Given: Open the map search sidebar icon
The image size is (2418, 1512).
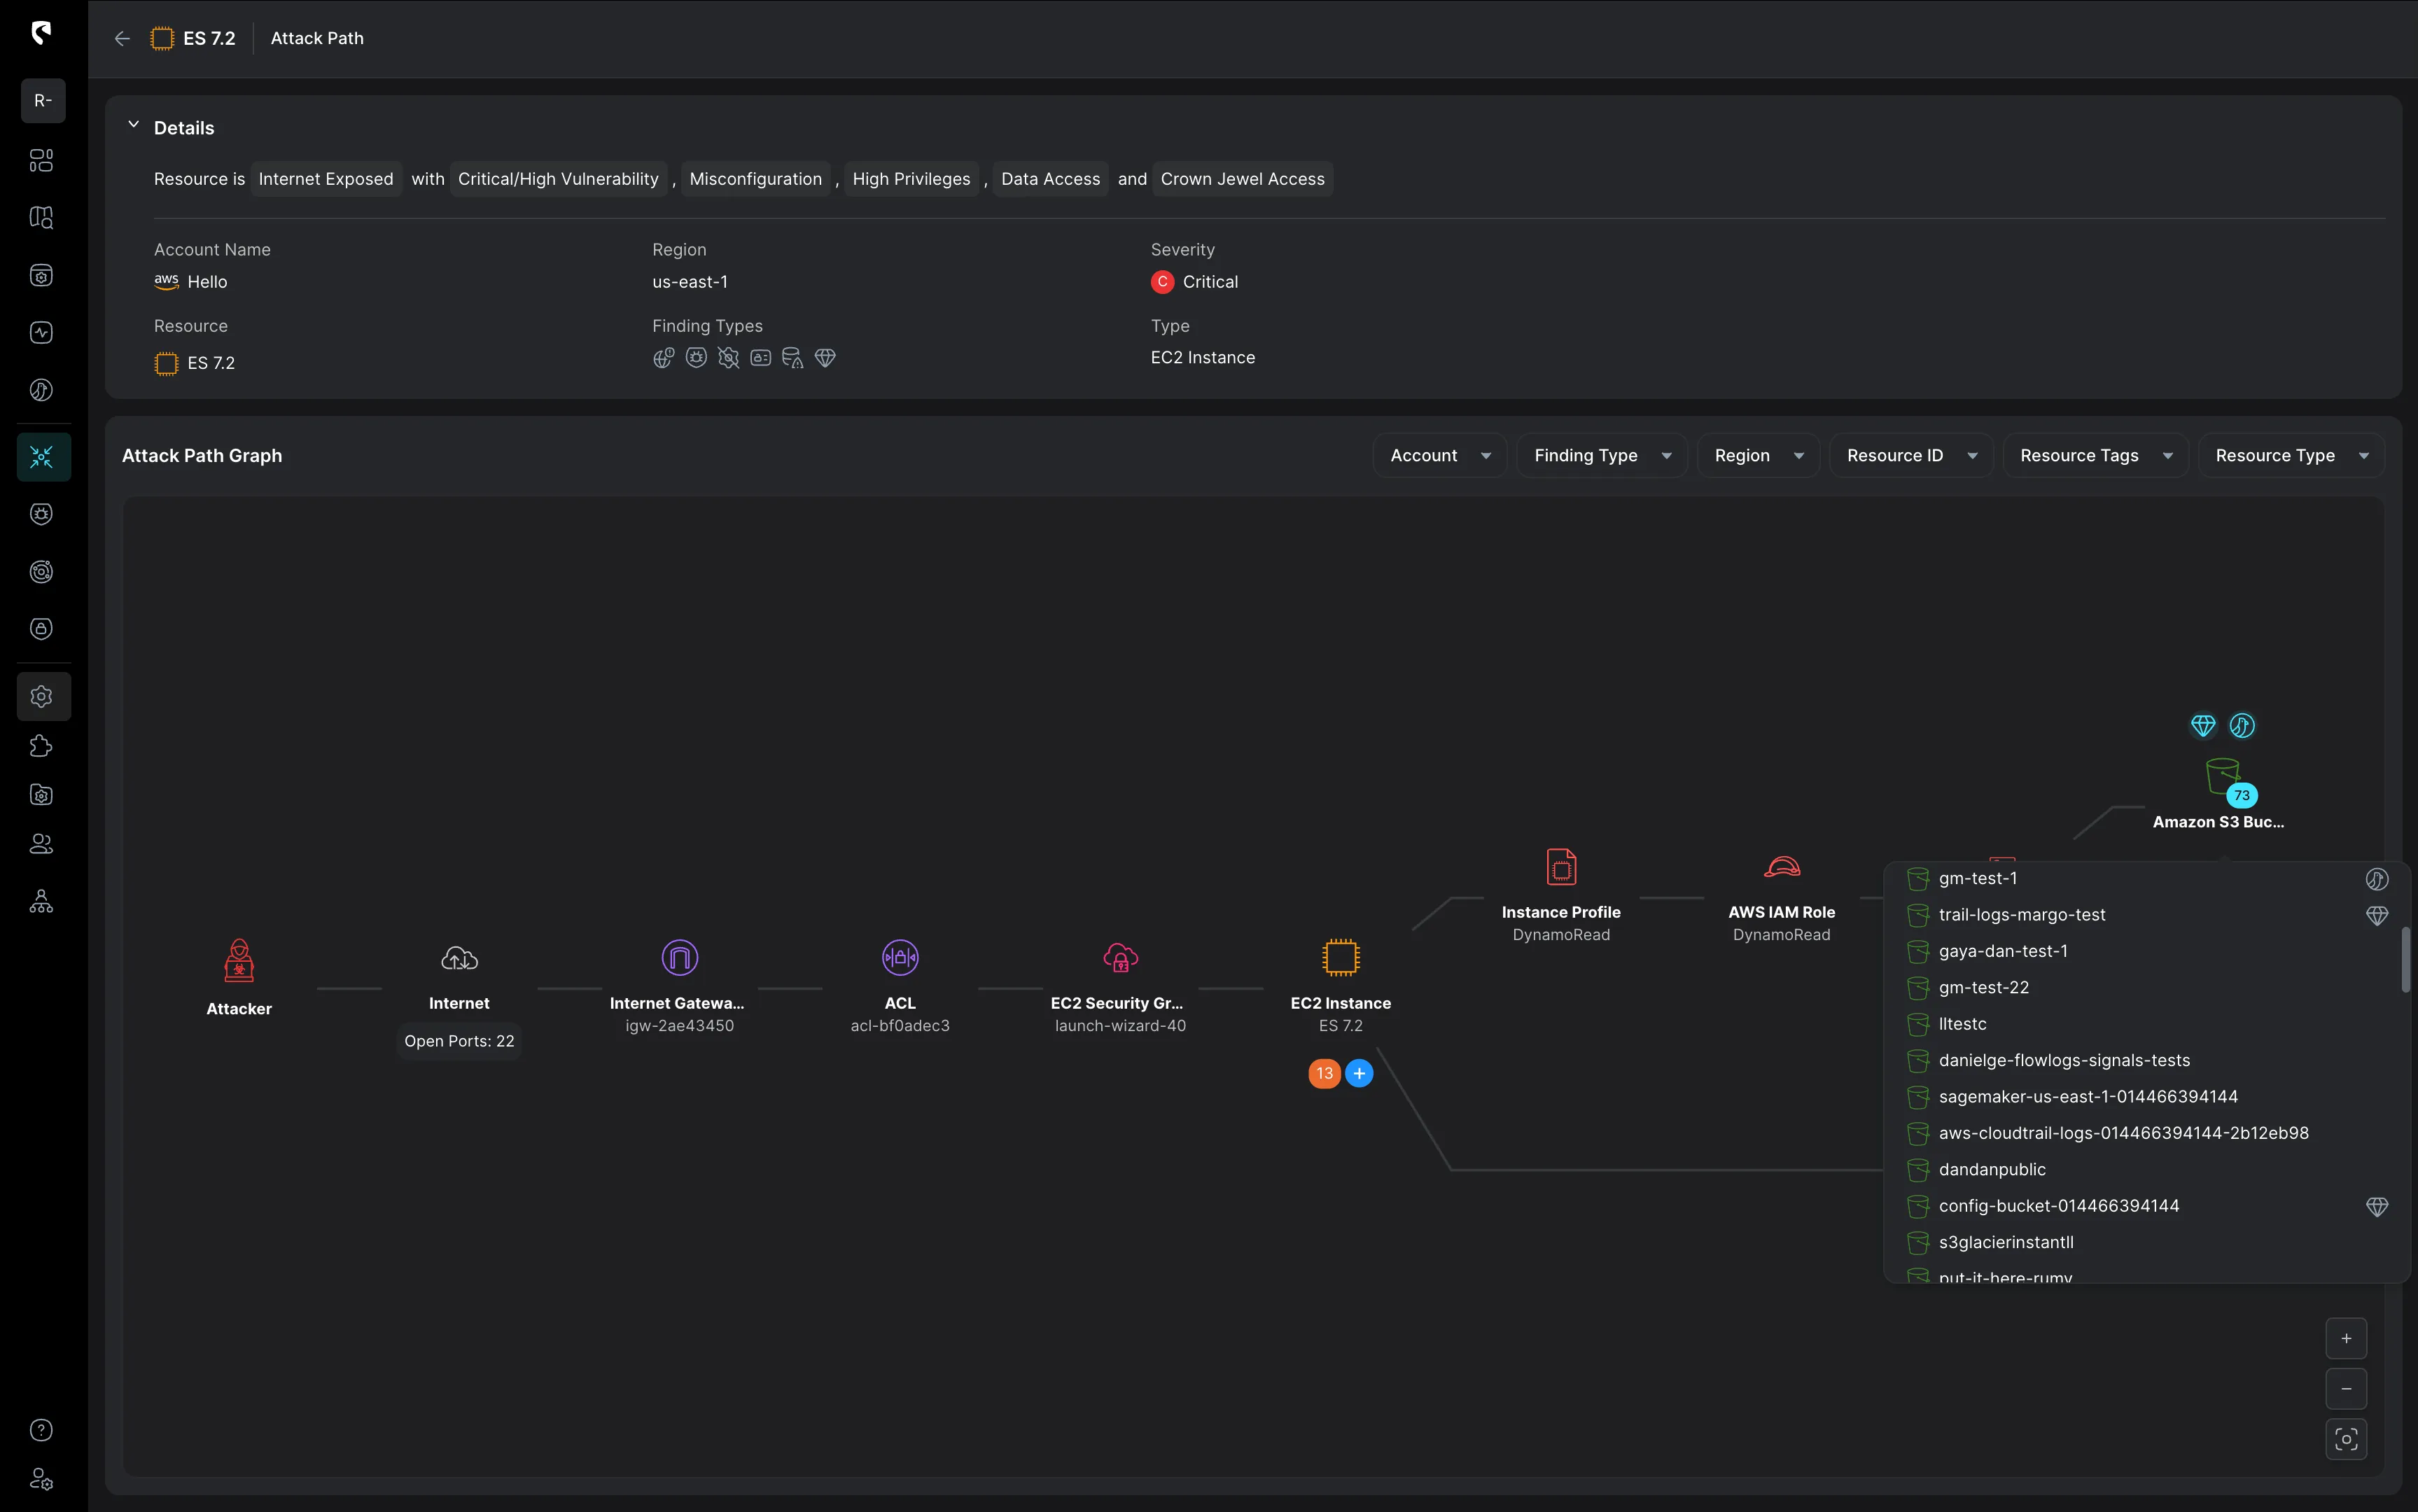Looking at the screenshot, I should click(41, 217).
